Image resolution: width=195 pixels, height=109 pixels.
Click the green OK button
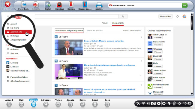pos(185,5)
